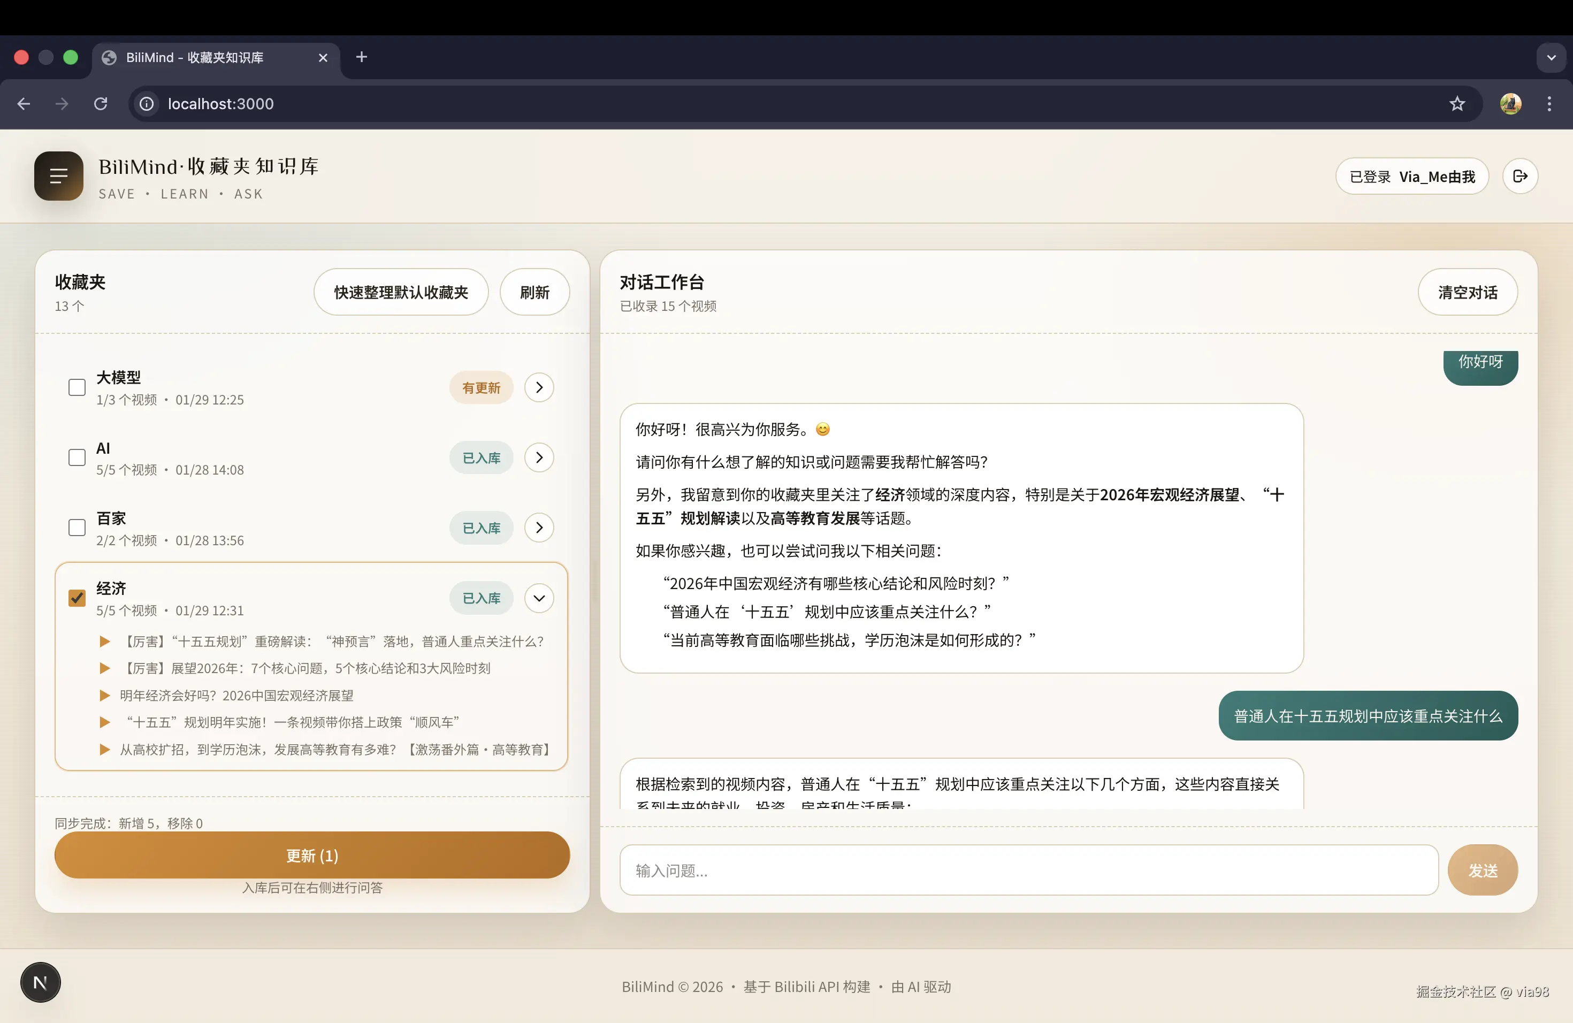Open a new browser tab

[361, 57]
